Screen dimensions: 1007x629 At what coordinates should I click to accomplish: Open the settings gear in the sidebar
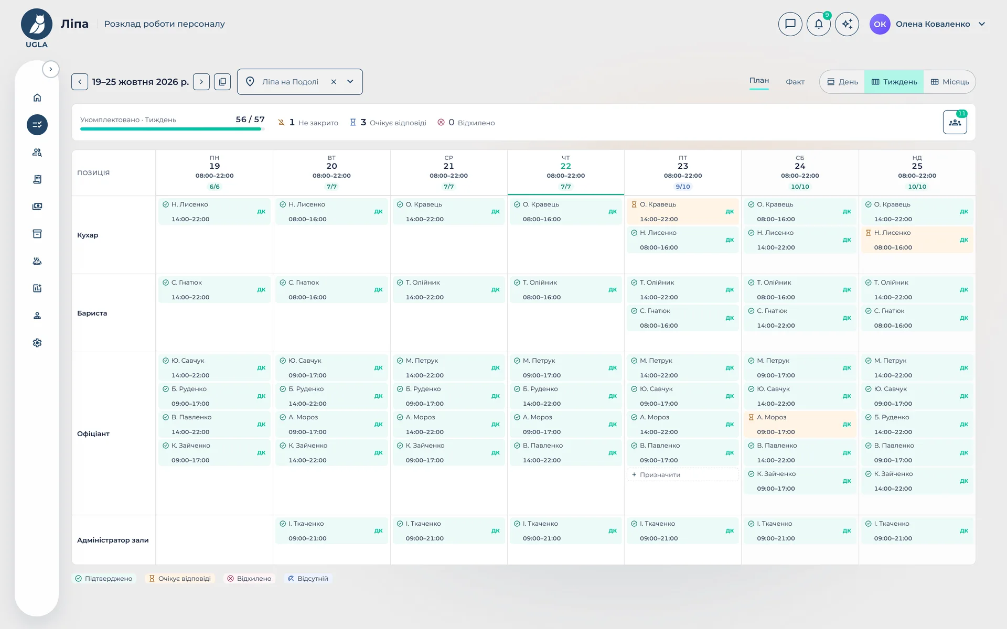pyautogui.click(x=37, y=343)
